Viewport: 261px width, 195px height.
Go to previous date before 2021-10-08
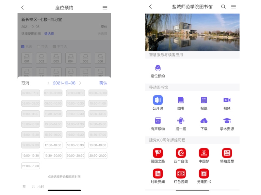[x=49, y=83]
